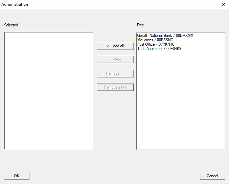Click blank area of the Free list
This screenshot has width=229, height=184.
point(180,101)
